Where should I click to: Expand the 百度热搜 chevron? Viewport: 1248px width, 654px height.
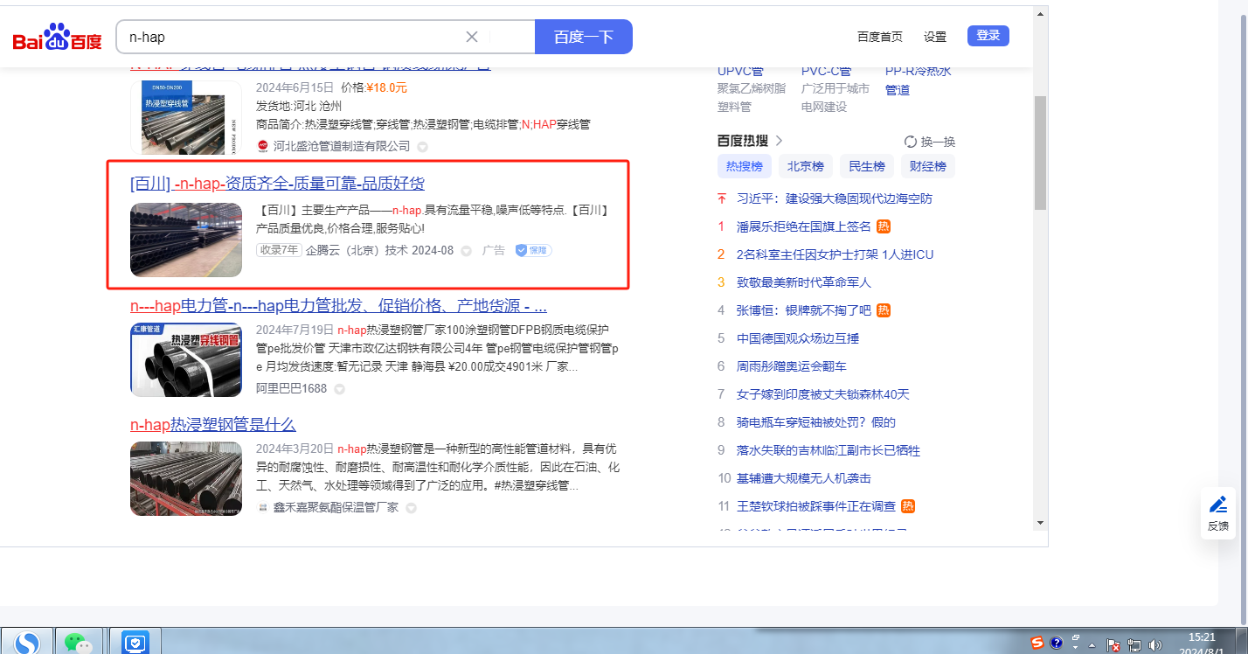point(779,141)
